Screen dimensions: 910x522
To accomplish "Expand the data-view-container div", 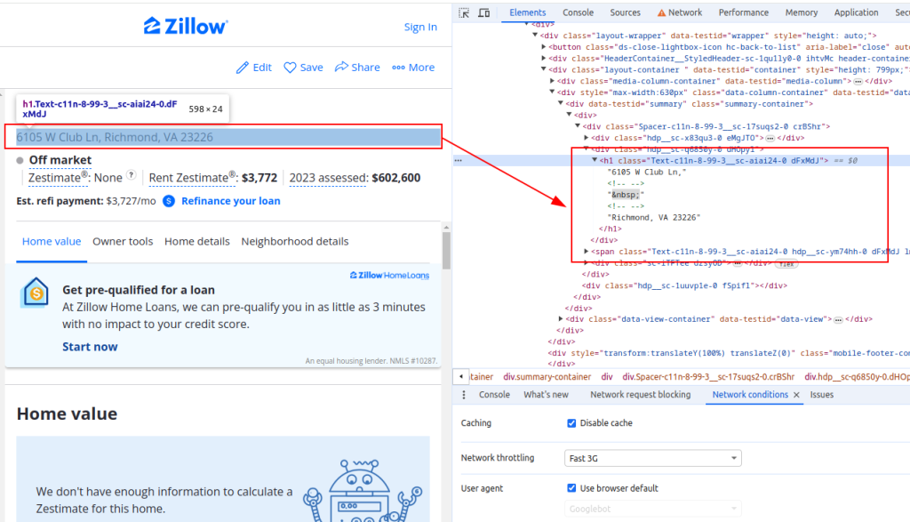I will click(x=561, y=318).
